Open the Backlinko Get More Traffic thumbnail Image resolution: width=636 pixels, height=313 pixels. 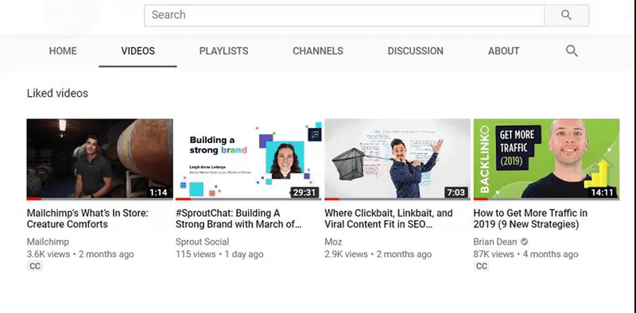click(546, 159)
